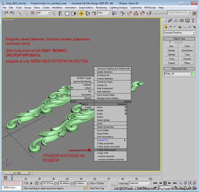This screenshot has height=192, width=199.
Task: Click the Onlay_24 object name field
Action: point(177,74)
